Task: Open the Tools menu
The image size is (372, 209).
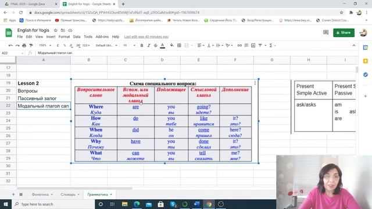Action: [88, 37]
